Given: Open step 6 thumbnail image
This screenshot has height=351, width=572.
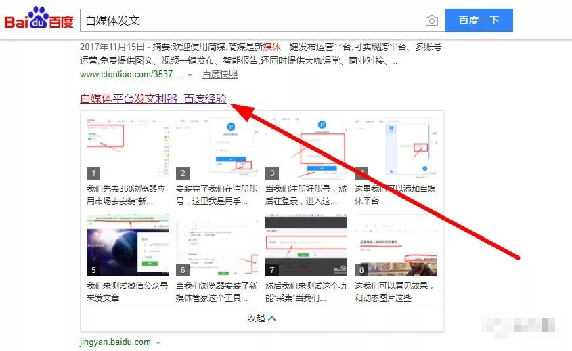Looking at the screenshot, I should (x=217, y=245).
